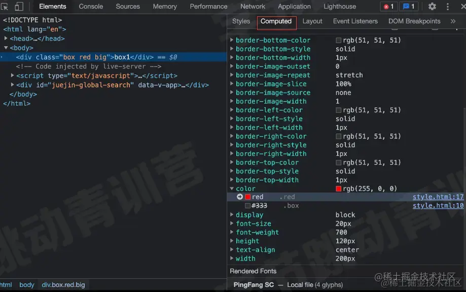The height and width of the screenshot is (292, 466).
Task: Follow the style.html:17 source link
Action: 438,197
